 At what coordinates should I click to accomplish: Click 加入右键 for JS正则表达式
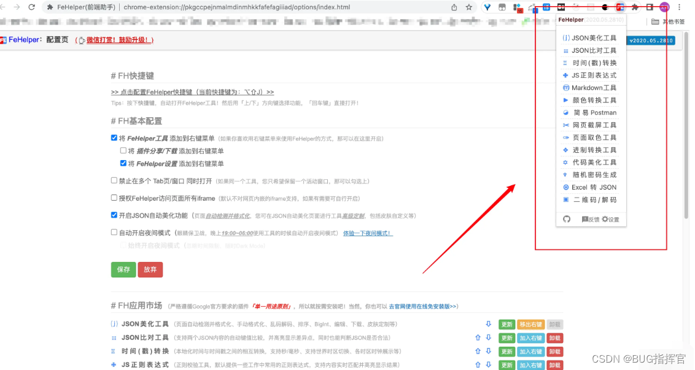coord(530,365)
